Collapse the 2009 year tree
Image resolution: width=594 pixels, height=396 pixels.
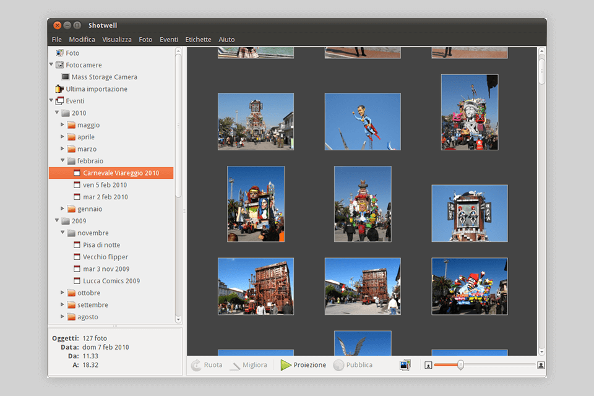coord(57,221)
